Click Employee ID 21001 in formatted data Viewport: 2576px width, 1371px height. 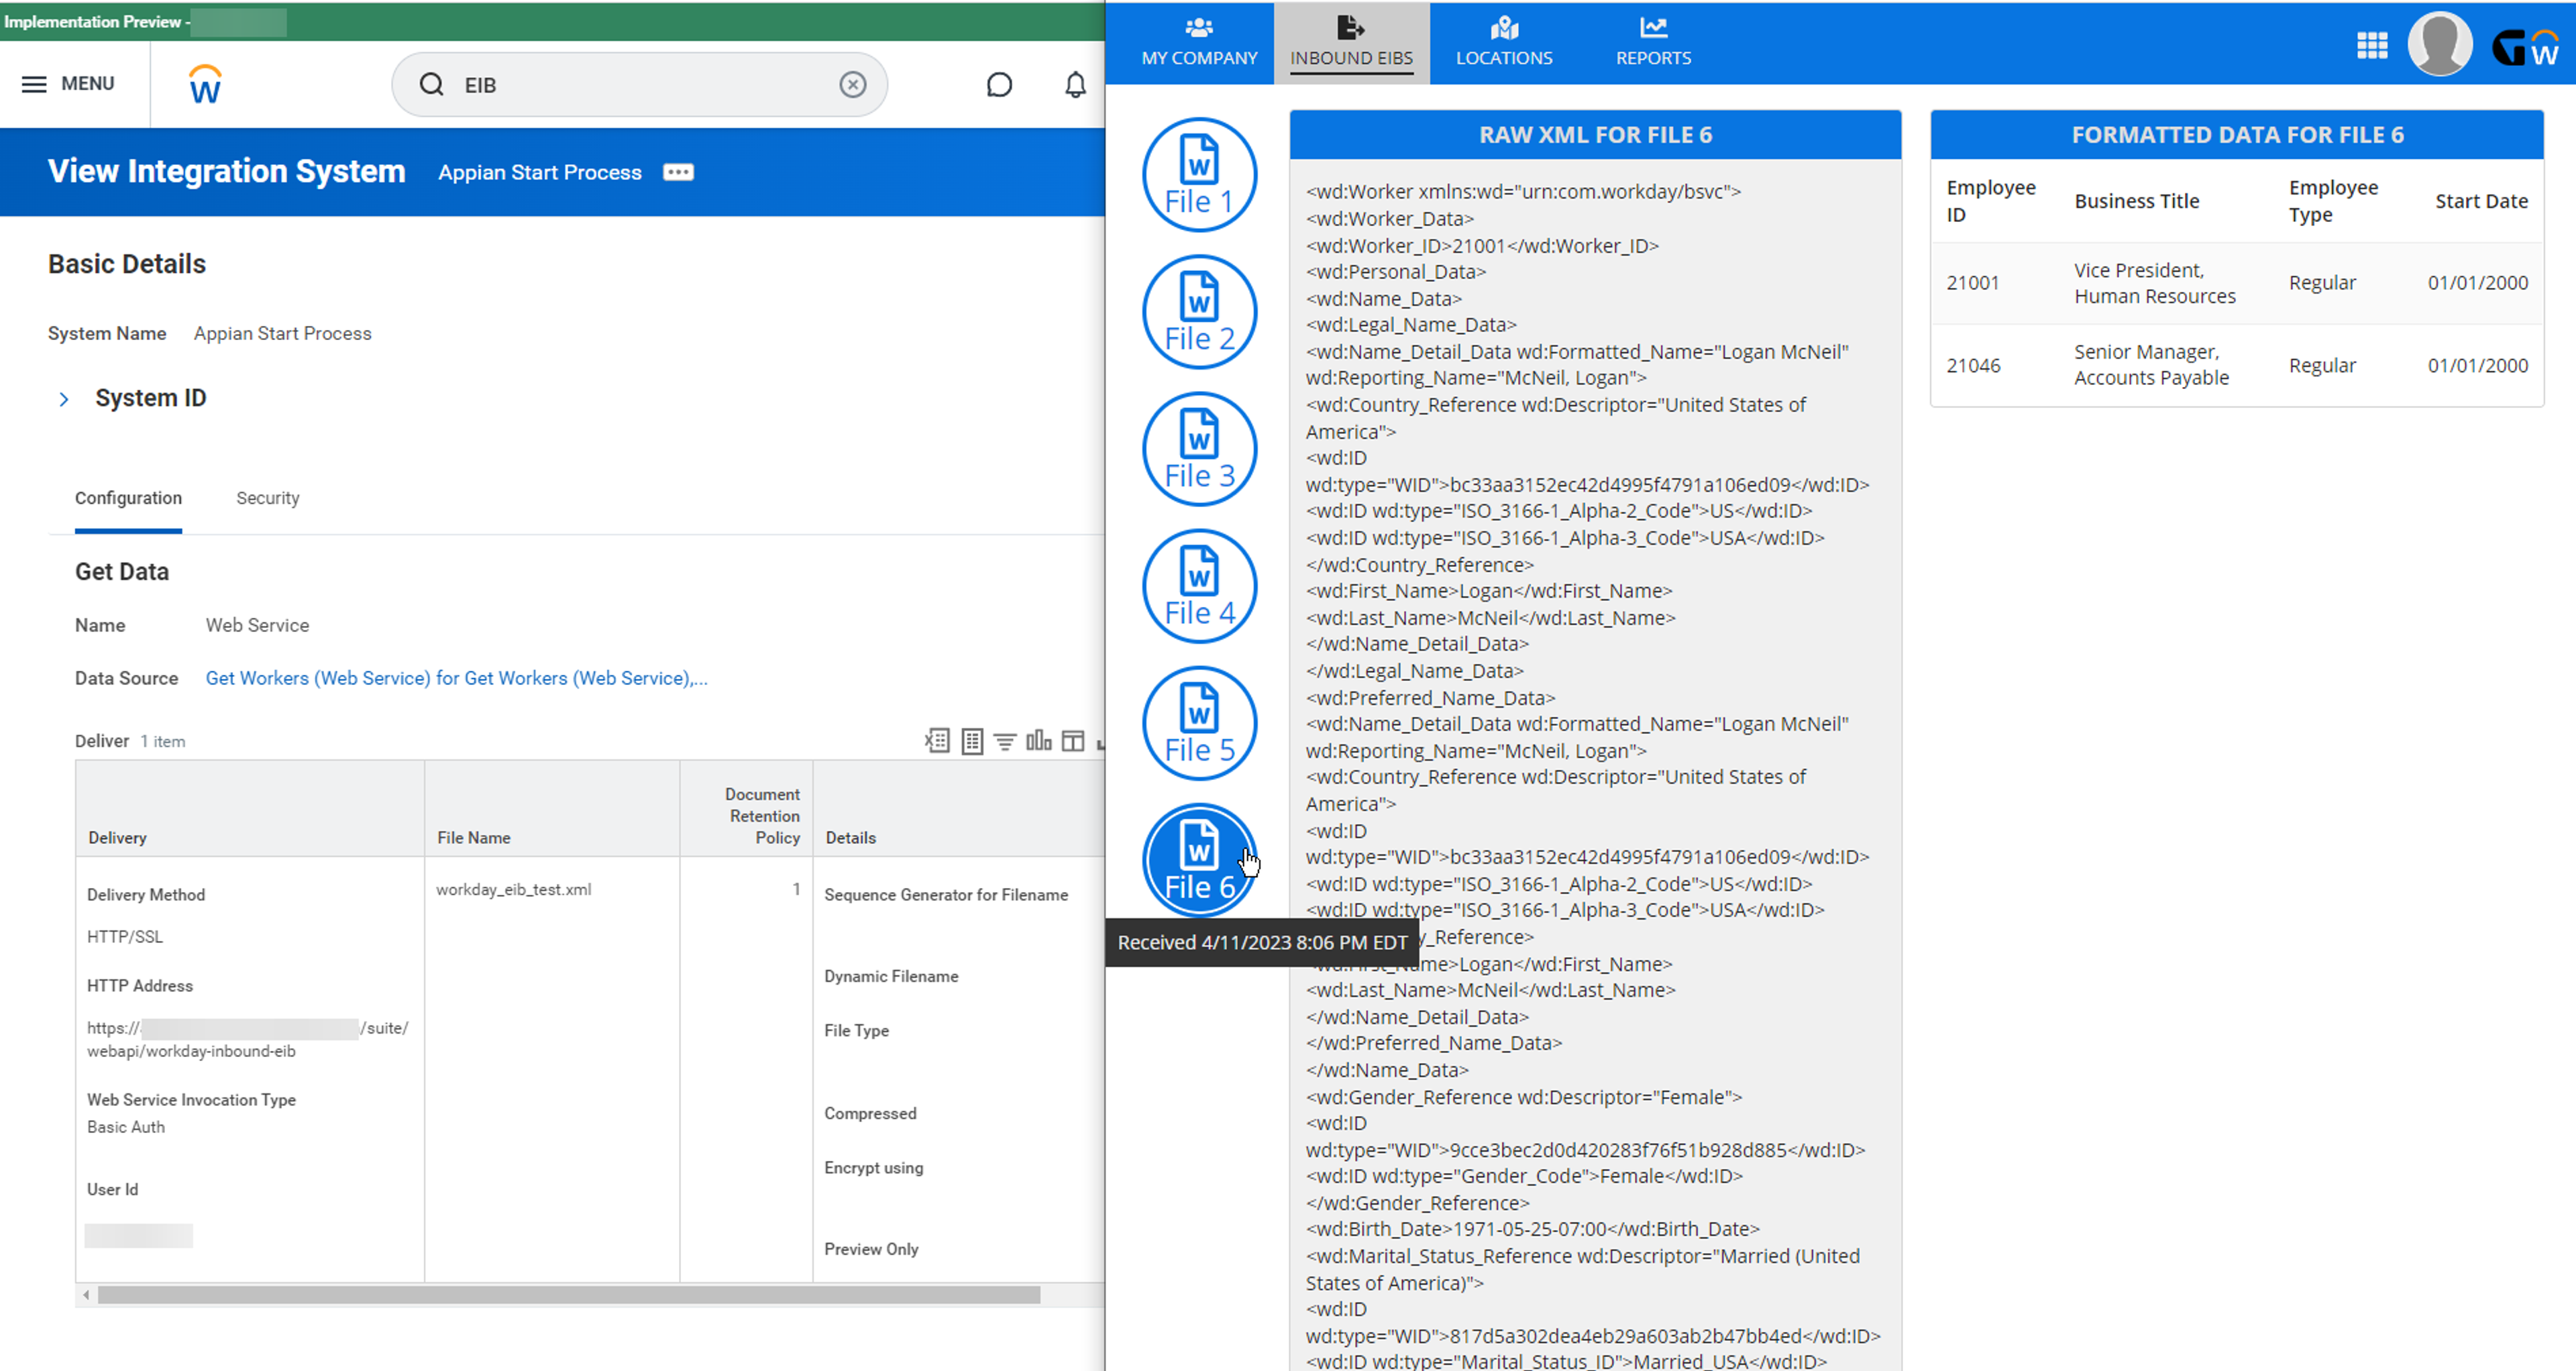point(1972,283)
